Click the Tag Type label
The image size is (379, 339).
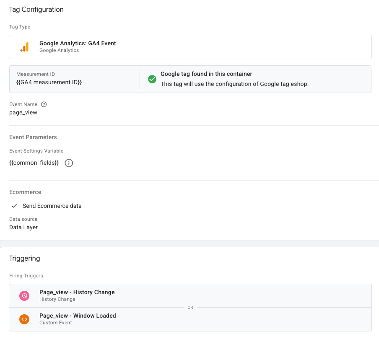pyautogui.click(x=20, y=27)
